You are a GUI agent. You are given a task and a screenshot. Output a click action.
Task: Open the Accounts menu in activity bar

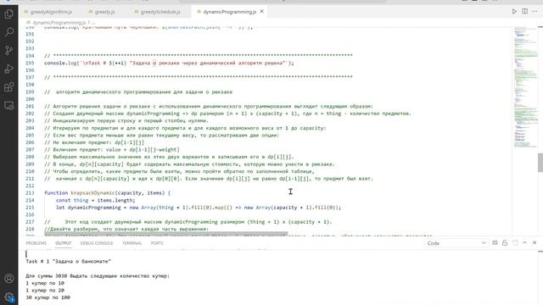(x=9, y=279)
